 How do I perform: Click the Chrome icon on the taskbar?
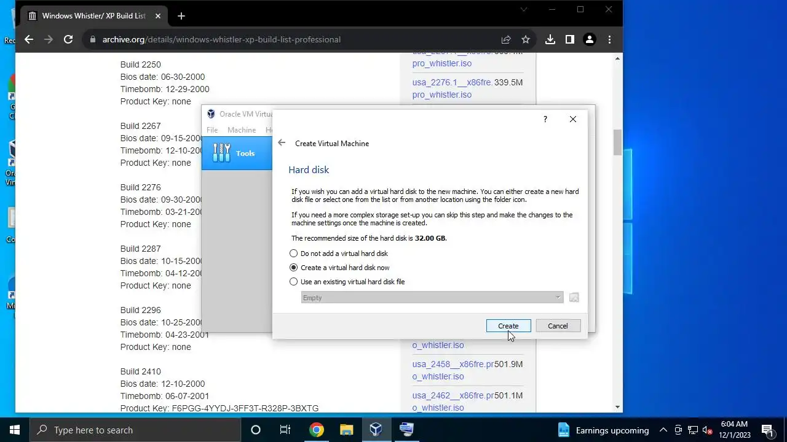point(316,430)
